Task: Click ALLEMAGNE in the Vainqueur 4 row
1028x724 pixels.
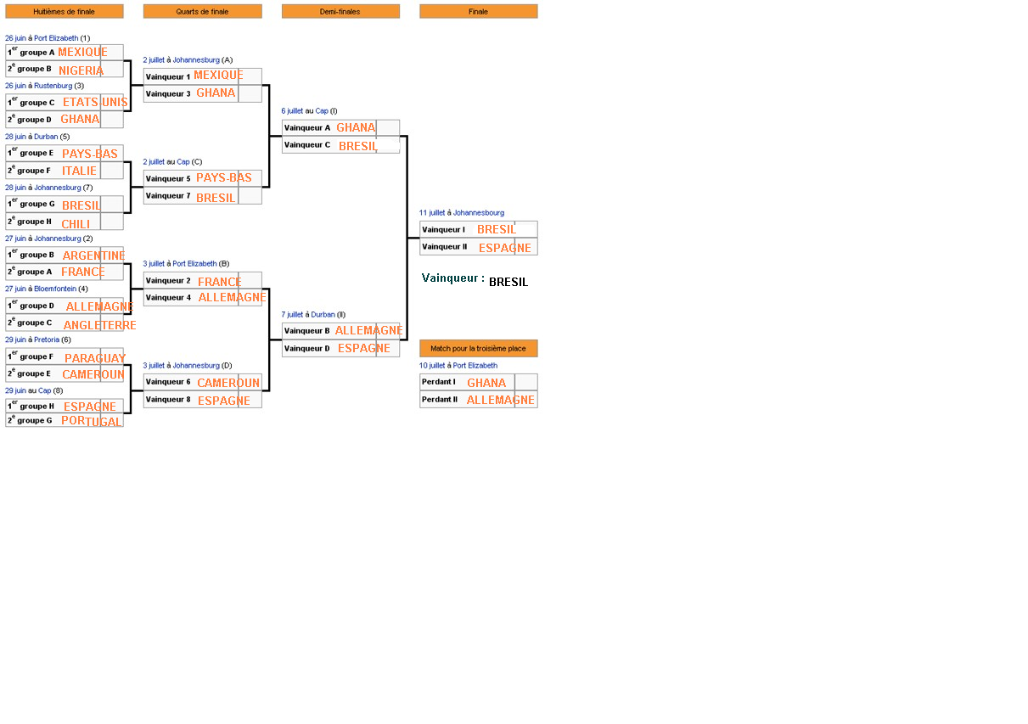Action: click(233, 297)
